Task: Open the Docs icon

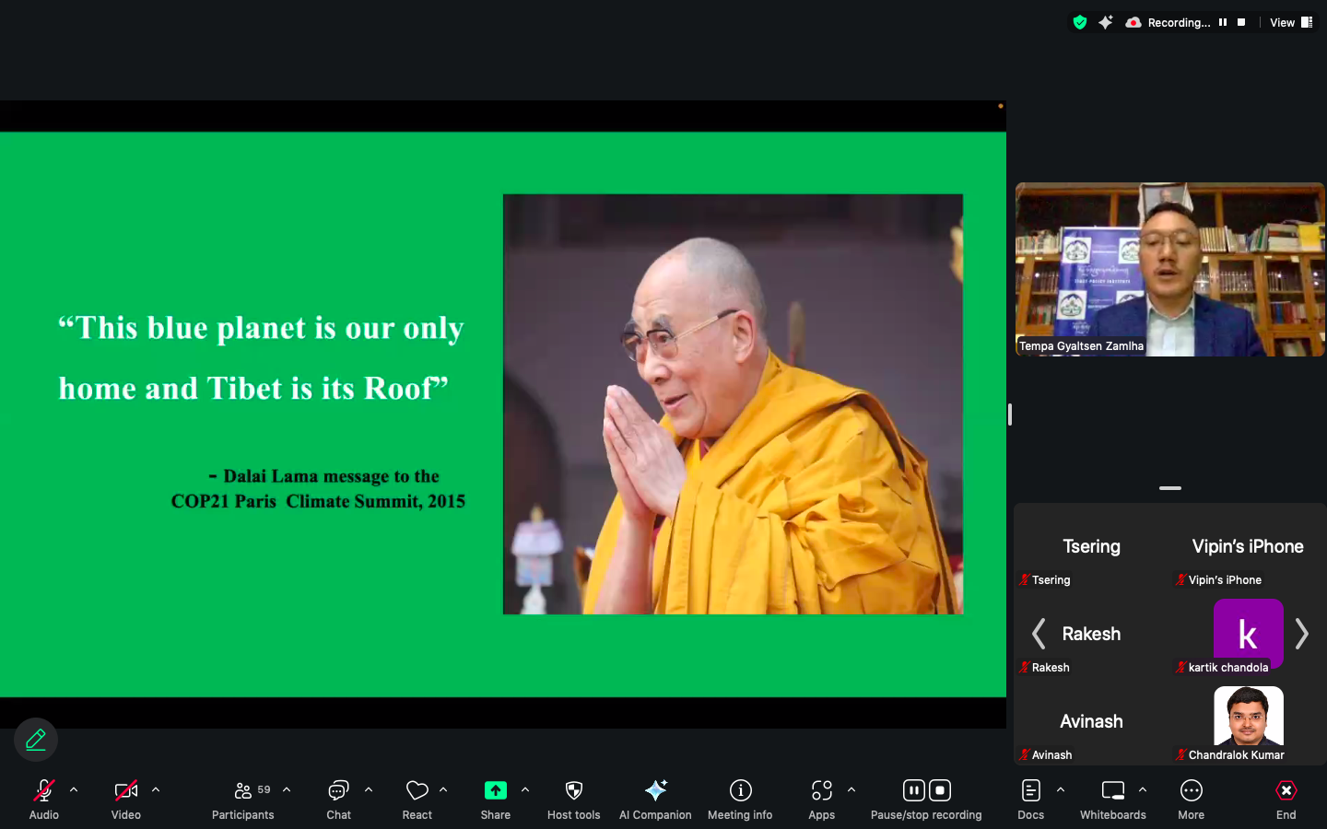Action: tap(1030, 791)
